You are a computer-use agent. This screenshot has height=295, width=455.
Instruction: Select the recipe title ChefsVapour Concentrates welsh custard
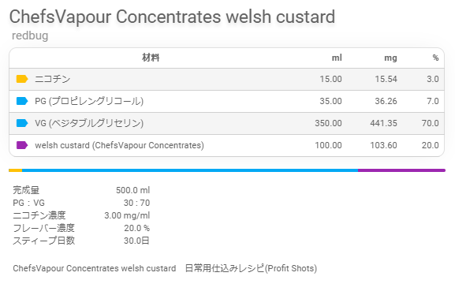point(172,17)
